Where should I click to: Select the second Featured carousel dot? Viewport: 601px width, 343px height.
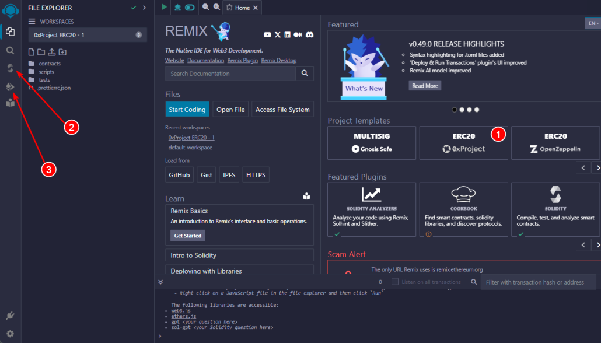pyautogui.click(x=462, y=110)
